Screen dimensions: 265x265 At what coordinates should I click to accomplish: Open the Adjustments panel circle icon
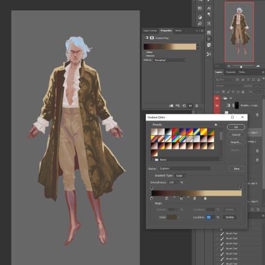[x=200, y=17]
